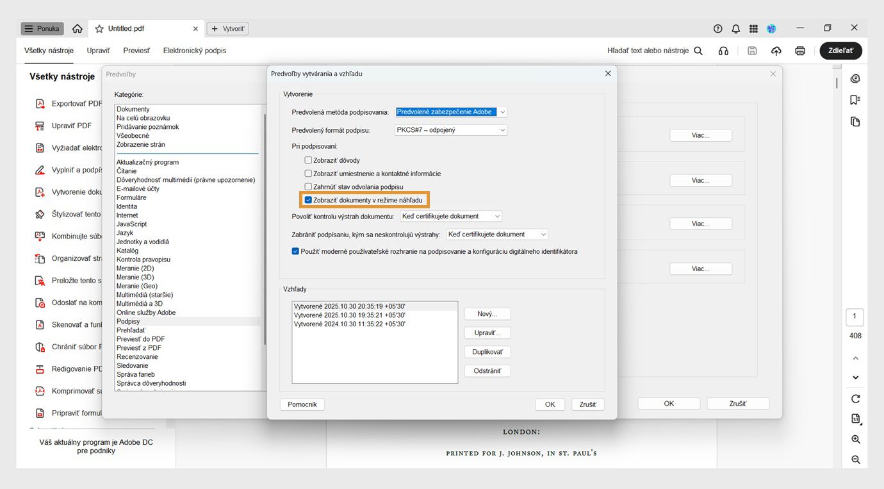Open the notifications bell
Screen dimensions: 884x489
click(x=735, y=29)
